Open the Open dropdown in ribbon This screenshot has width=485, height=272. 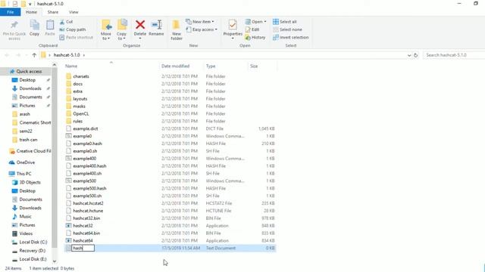click(x=255, y=22)
